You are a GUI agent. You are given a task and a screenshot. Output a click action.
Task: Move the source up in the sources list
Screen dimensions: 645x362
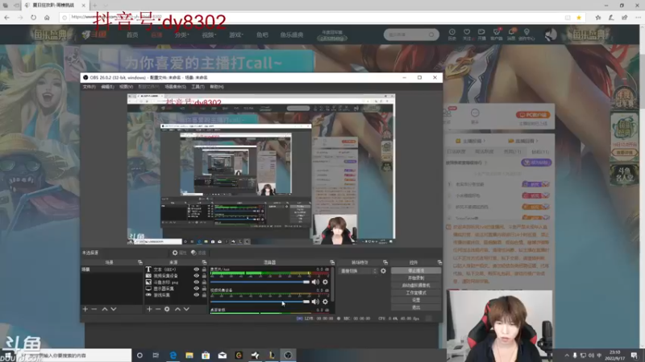177,309
